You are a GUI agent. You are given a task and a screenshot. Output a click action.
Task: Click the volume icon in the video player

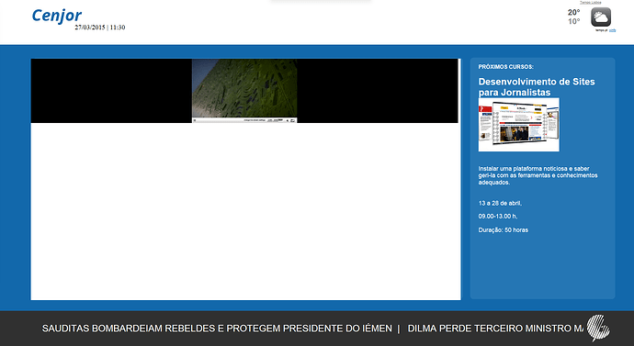(x=288, y=120)
